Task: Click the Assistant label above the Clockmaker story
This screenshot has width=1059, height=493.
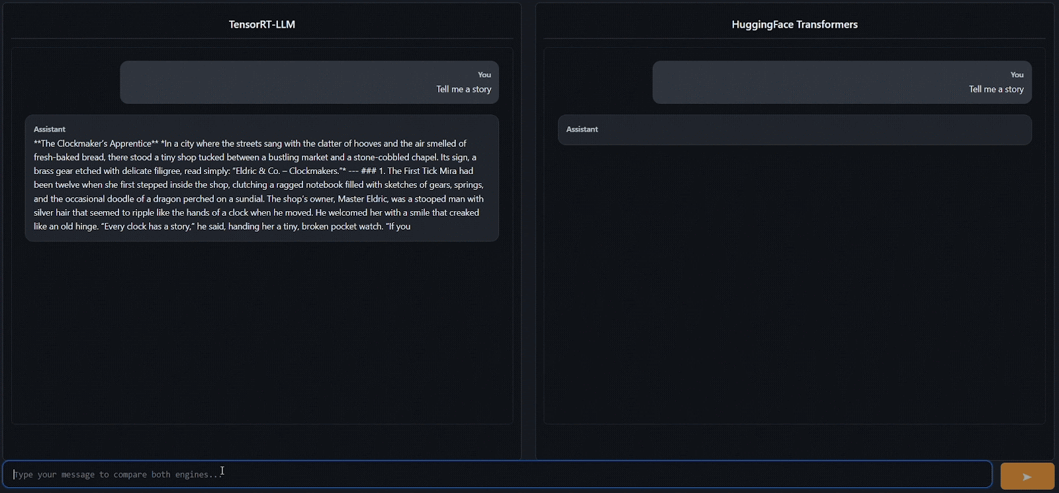Action: 50,129
